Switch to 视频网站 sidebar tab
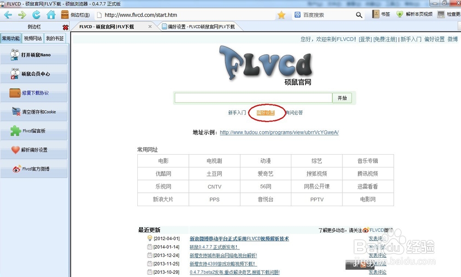 pyautogui.click(x=33, y=39)
